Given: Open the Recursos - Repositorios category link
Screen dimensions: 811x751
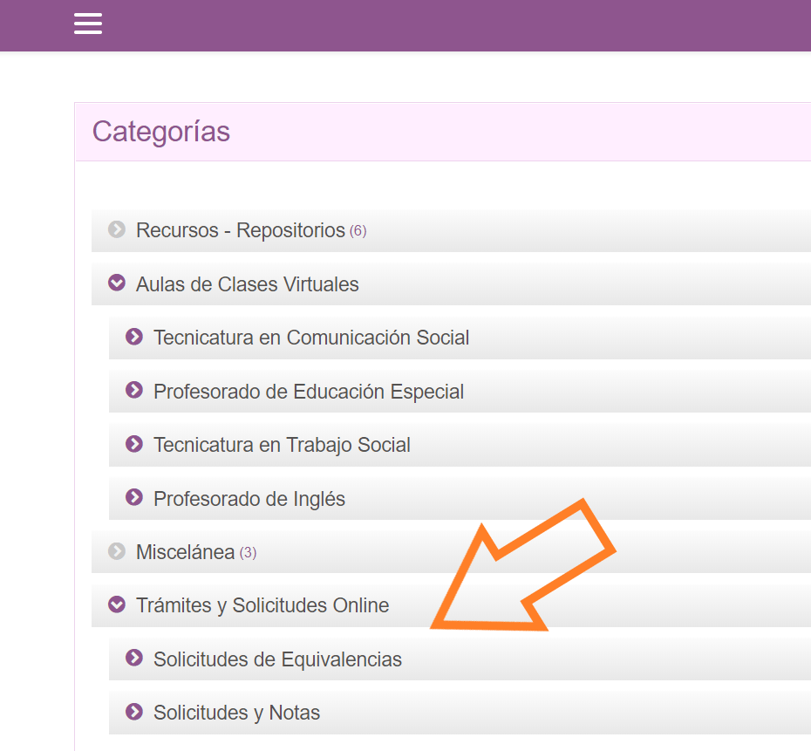Looking at the screenshot, I should point(240,231).
